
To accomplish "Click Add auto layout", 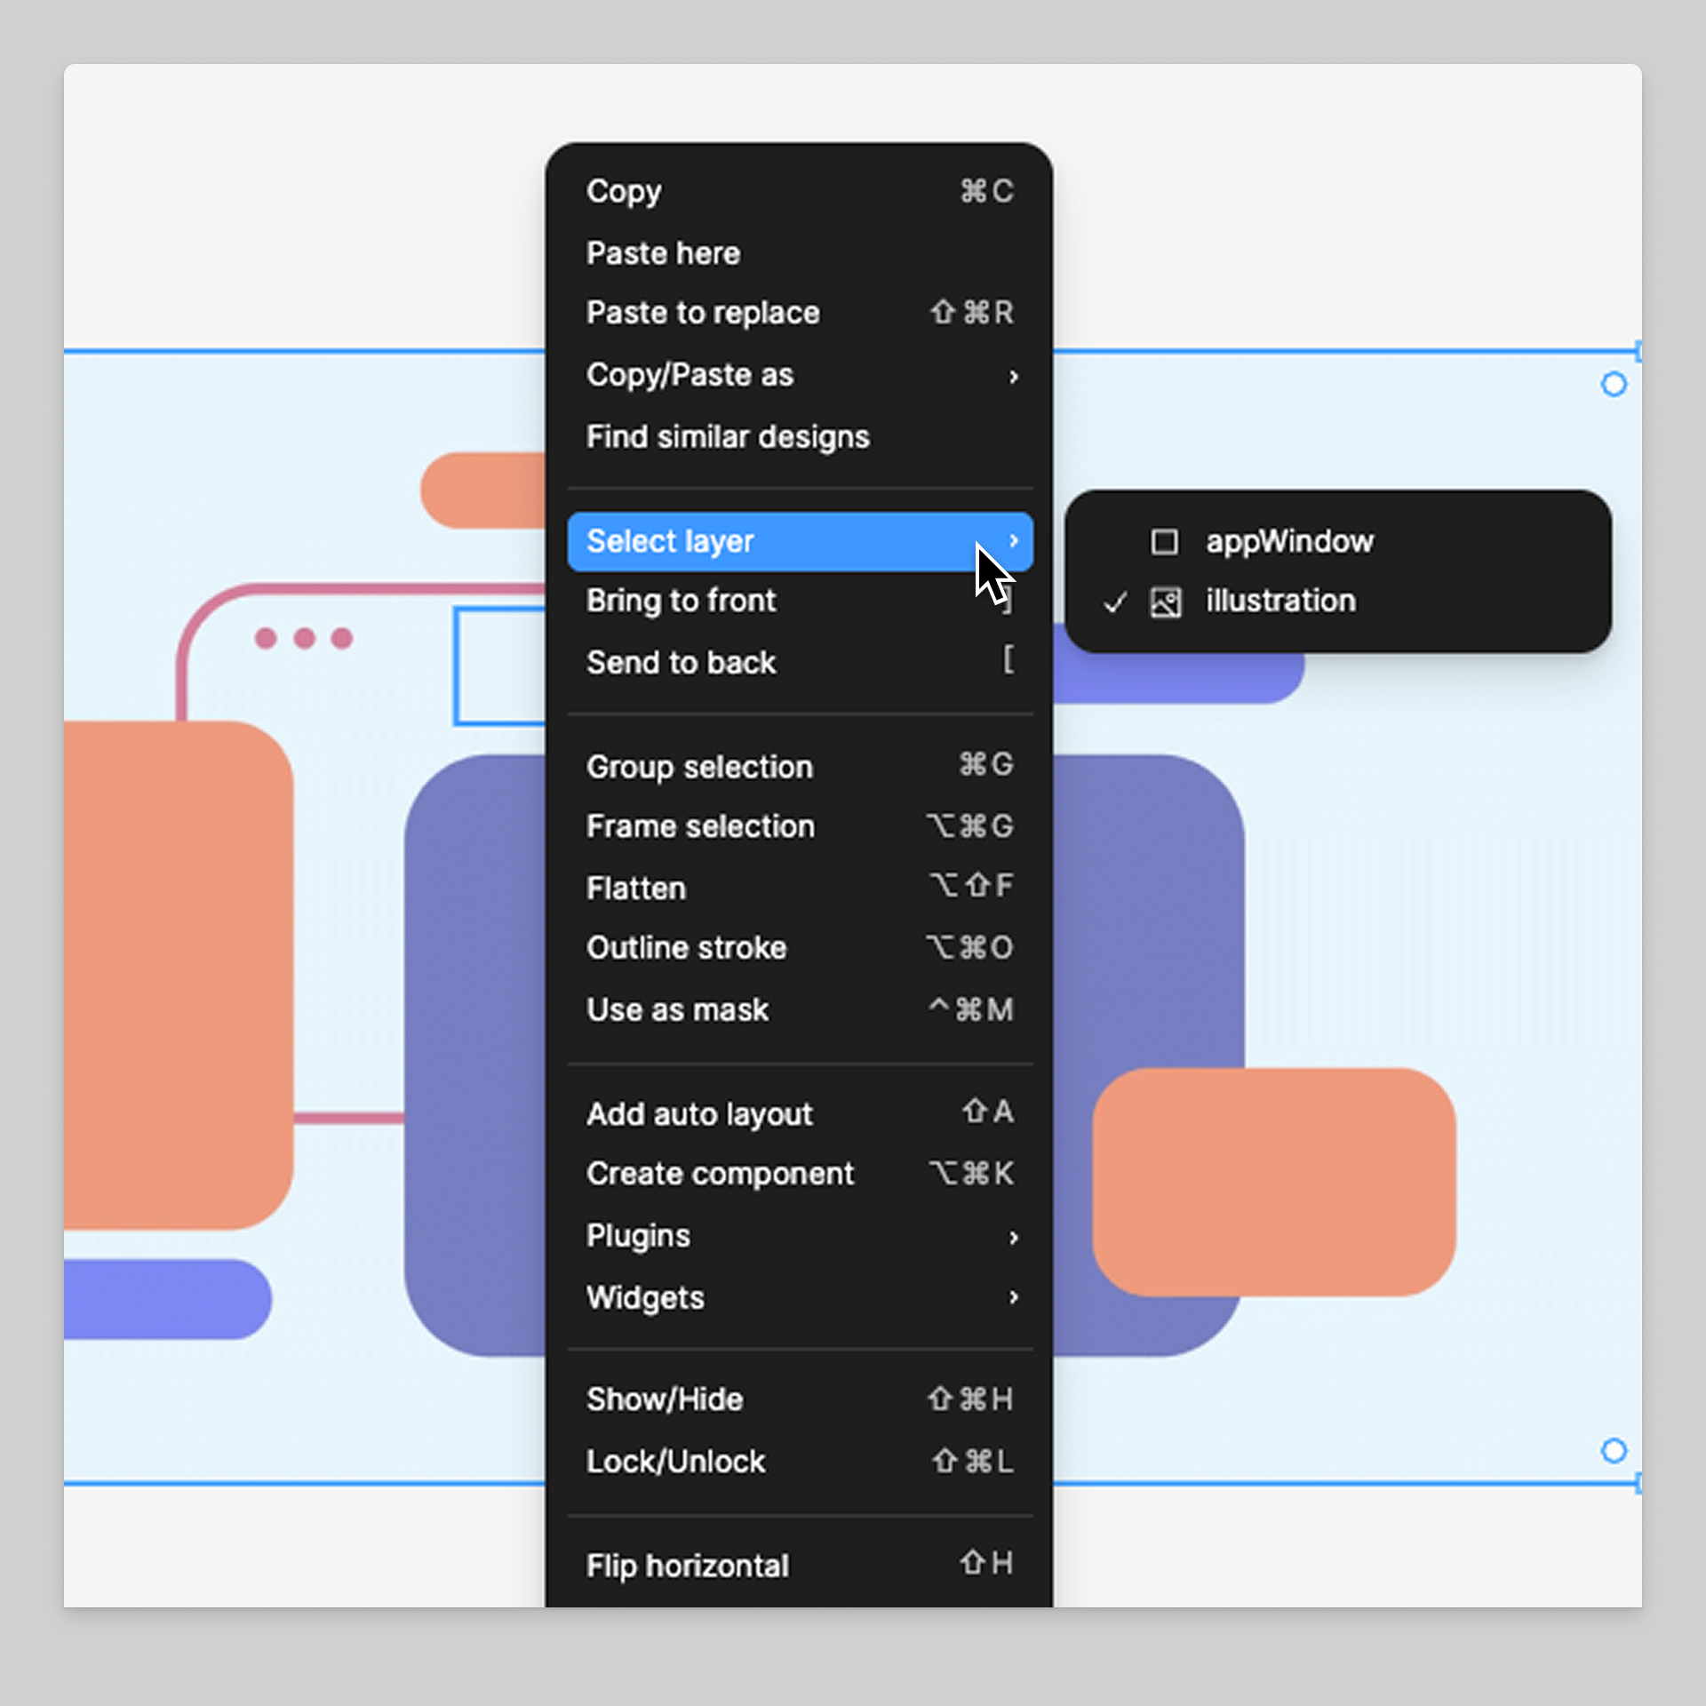I will pos(699,1114).
